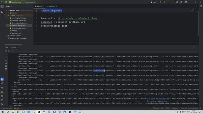203x114 pixels.
Task: Toggle soft-wrap in console
Action: tap(6, 60)
